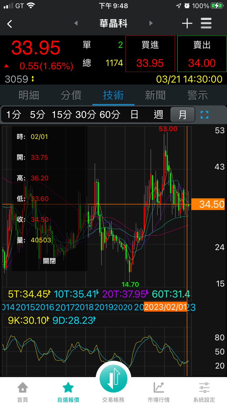Open the hamburger menu icon
The height and width of the screenshot is (404, 227).
click(x=206, y=23)
